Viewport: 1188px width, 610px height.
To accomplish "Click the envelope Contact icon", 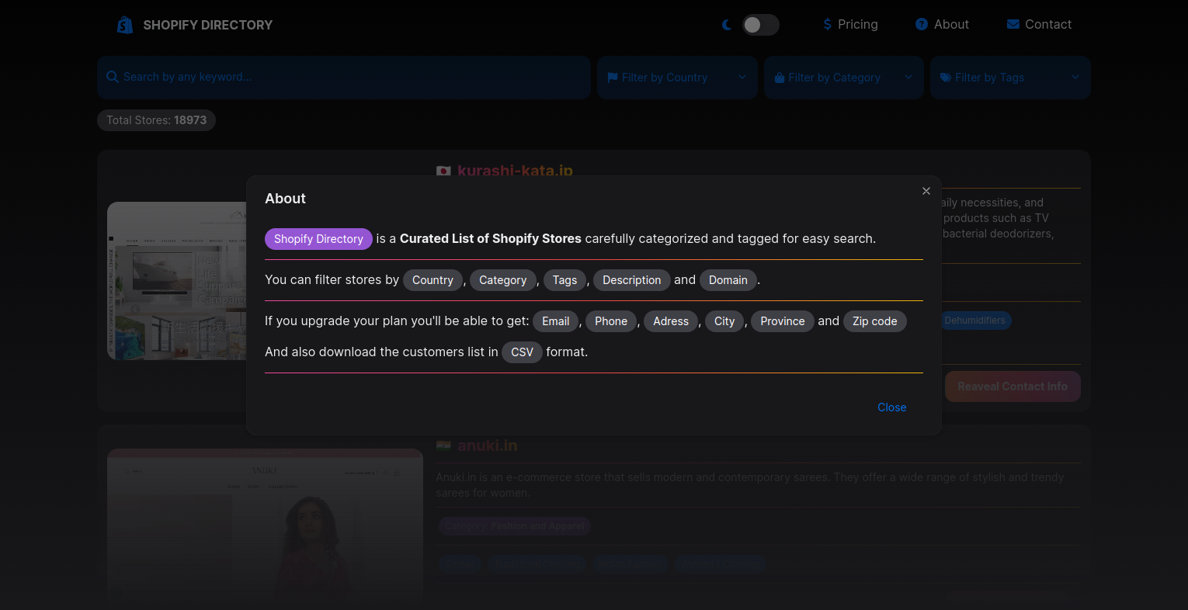I will click(1013, 25).
